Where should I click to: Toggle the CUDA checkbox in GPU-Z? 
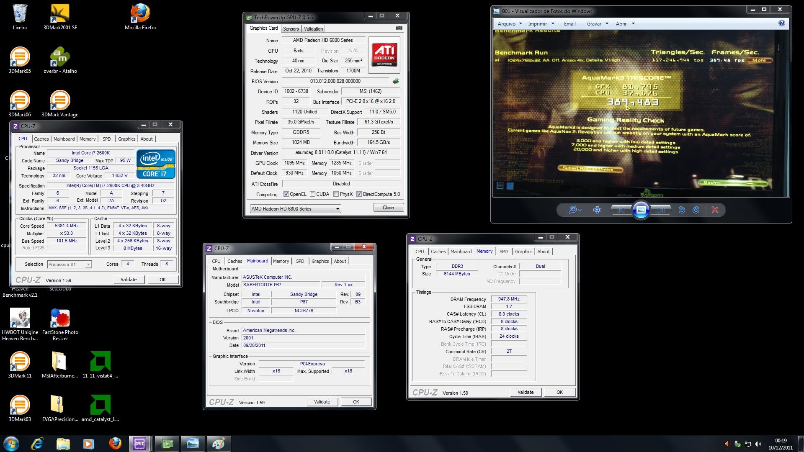(312, 194)
